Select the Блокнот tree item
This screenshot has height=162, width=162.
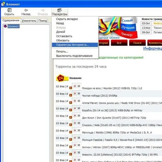13,26
